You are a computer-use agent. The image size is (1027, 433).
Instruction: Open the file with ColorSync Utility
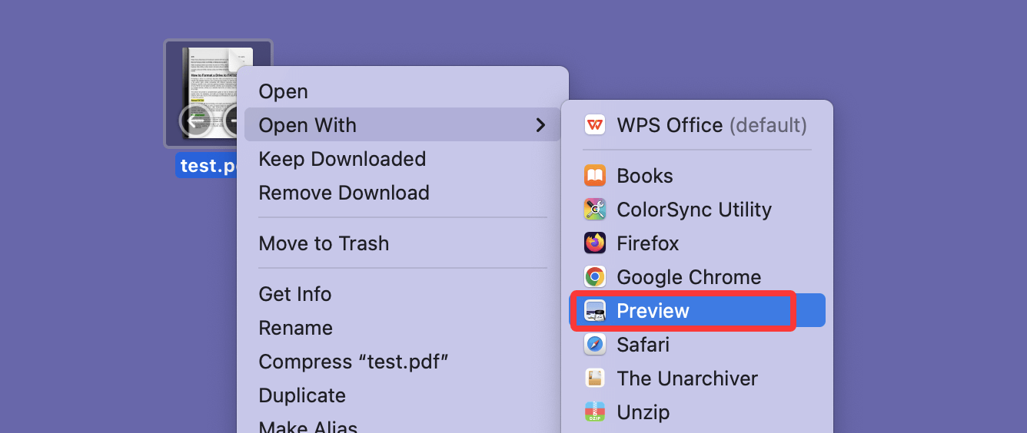[697, 210]
